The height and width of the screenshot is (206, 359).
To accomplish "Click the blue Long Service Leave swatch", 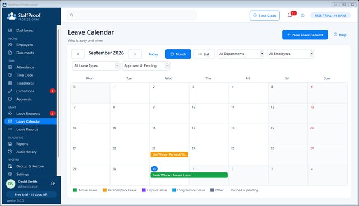I will coord(174,190).
